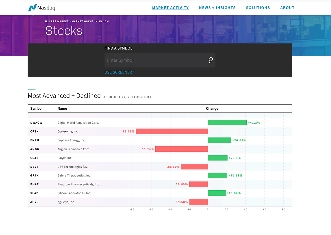Viewport: 331px width, 235px height.
Task: Click the Symbol column header
Action: pos(36,109)
